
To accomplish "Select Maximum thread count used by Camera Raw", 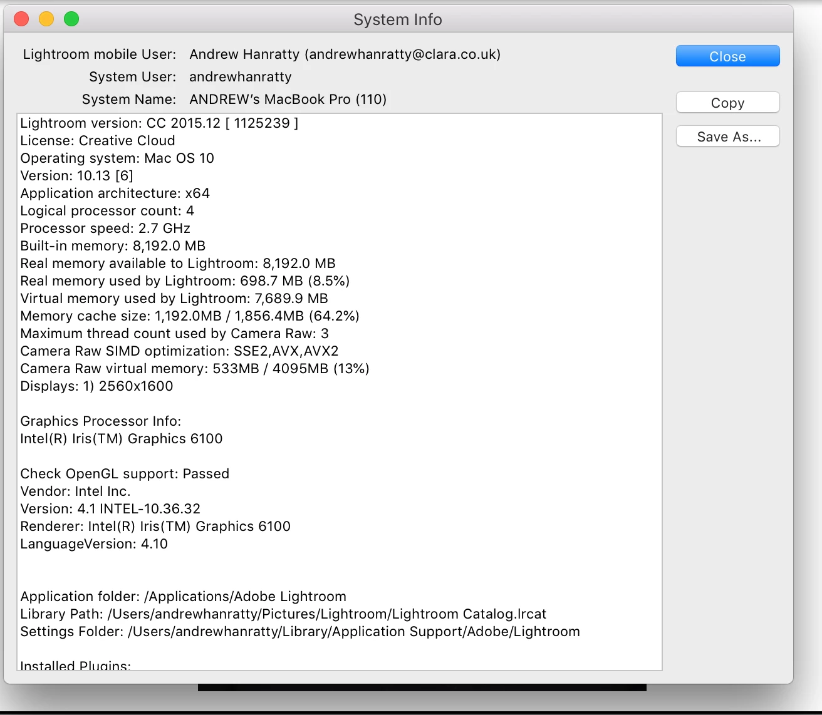I will coord(175,333).
